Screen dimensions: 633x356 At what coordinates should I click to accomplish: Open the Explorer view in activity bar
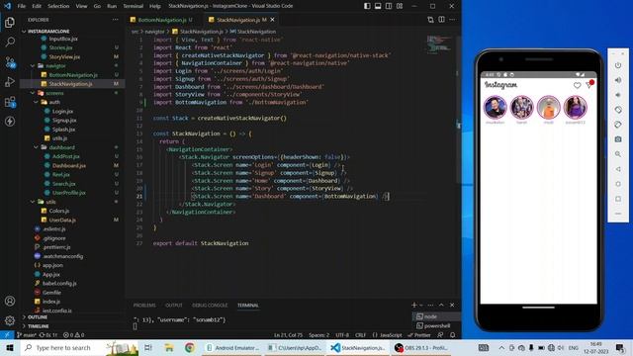click(10, 22)
